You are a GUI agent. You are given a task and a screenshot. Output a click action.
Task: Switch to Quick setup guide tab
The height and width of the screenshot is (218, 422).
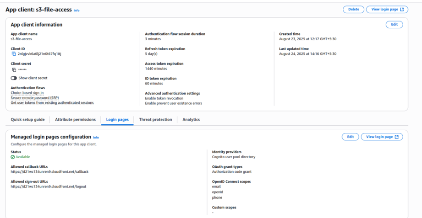point(27,119)
